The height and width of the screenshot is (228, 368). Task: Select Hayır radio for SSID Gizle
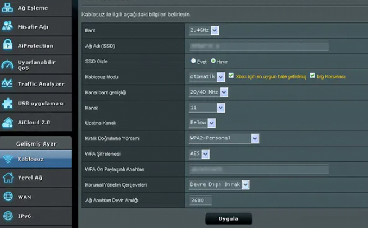pos(212,61)
